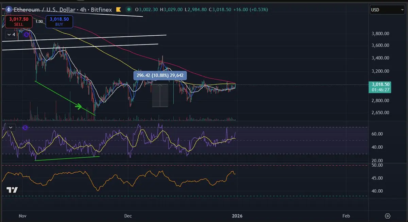The width and height of the screenshot is (408, 222).
Task: Click the RSI 60.00 scale label
Action: 377,134
